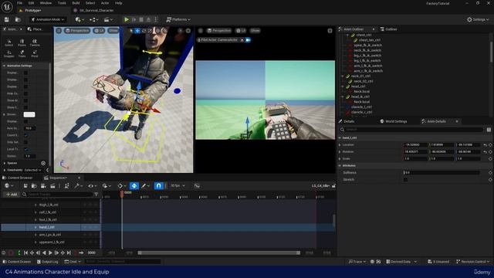Toggle the Show Ax... checkbox
Image resolution: width=494 pixels, height=278 pixels.
click(x=25, y=100)
